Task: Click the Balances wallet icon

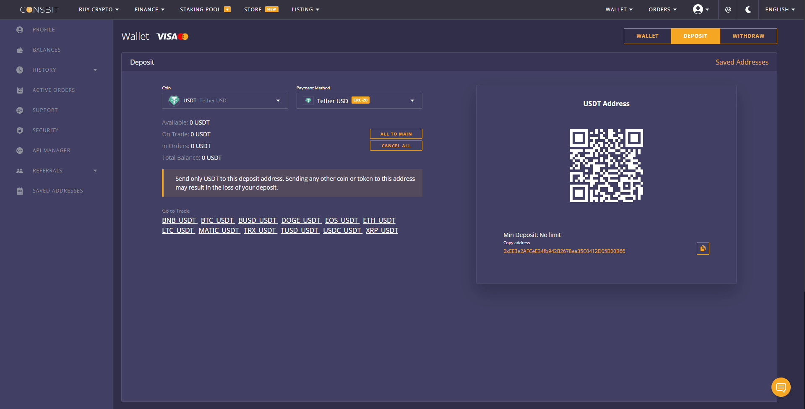Action: (20, 50)
